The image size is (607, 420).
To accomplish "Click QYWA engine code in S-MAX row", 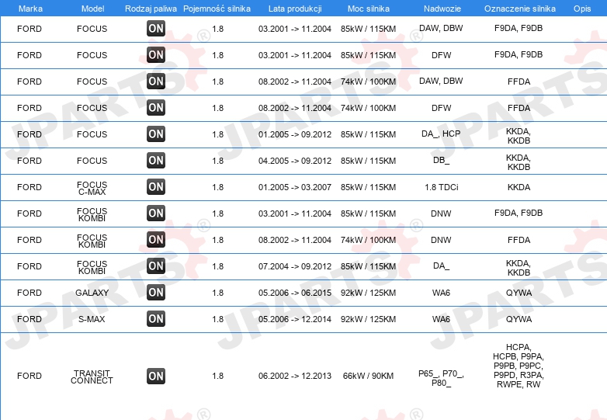I will click(519, 319).
